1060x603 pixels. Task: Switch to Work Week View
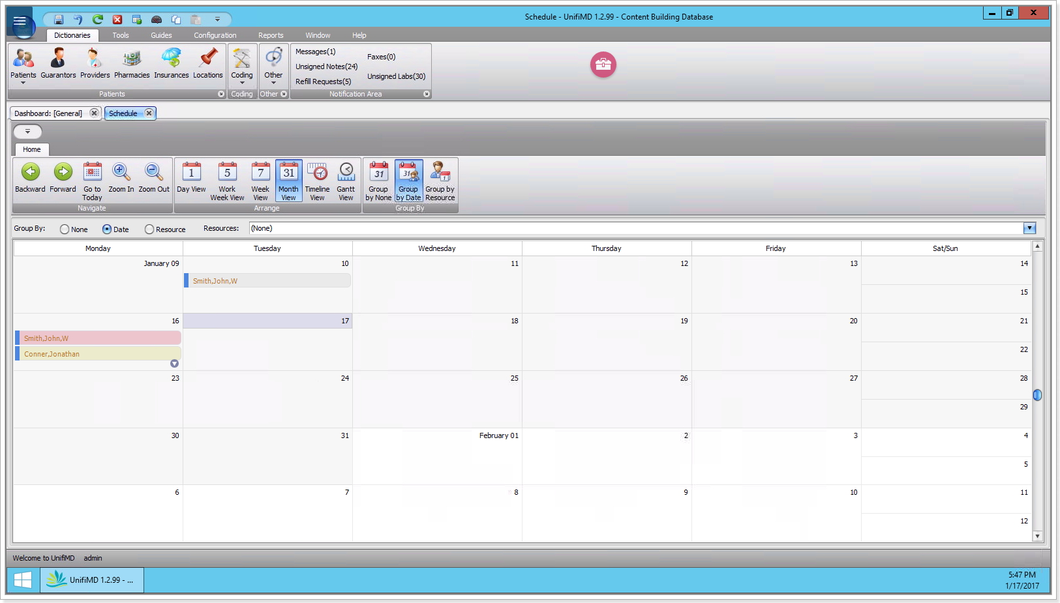point(227,181)
